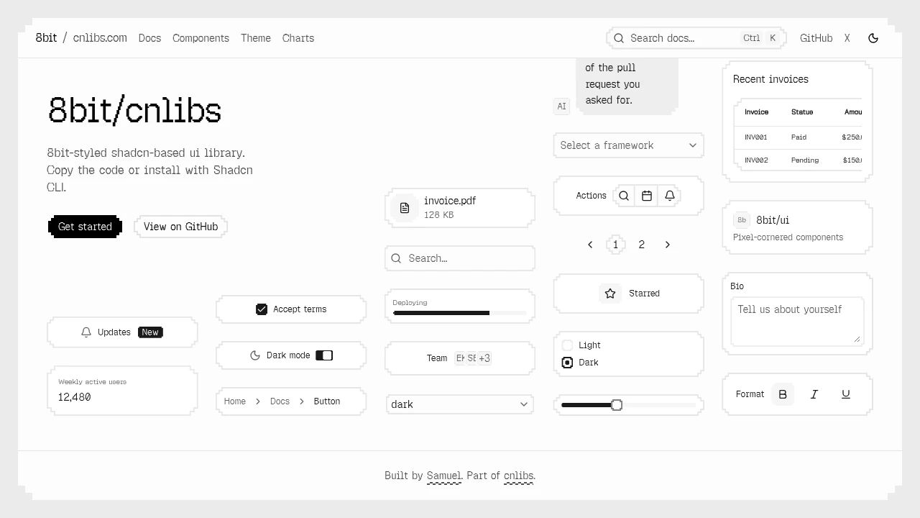Select the Light radio option
This screenshot has height=518, width=920.
[567, 345]
